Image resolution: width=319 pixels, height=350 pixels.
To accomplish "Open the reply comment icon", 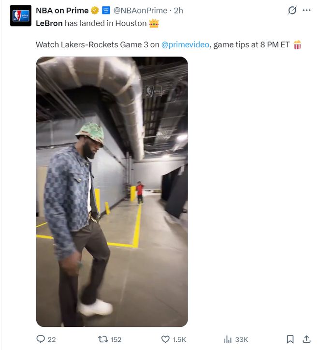I will tap(41, 339).
